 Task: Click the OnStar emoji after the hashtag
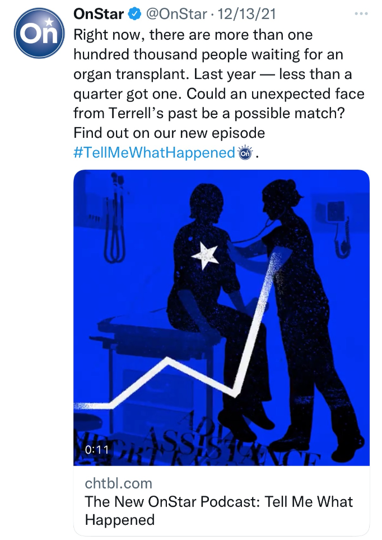click(x=245, y=152)
